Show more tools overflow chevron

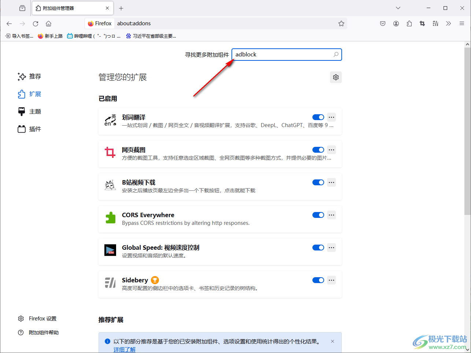pos(449,23)
